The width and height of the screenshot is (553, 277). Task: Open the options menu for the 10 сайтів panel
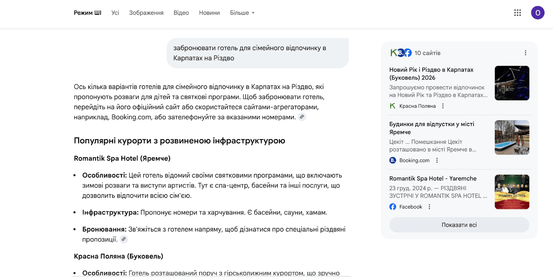pyautogui.click(x=525, y=53)
